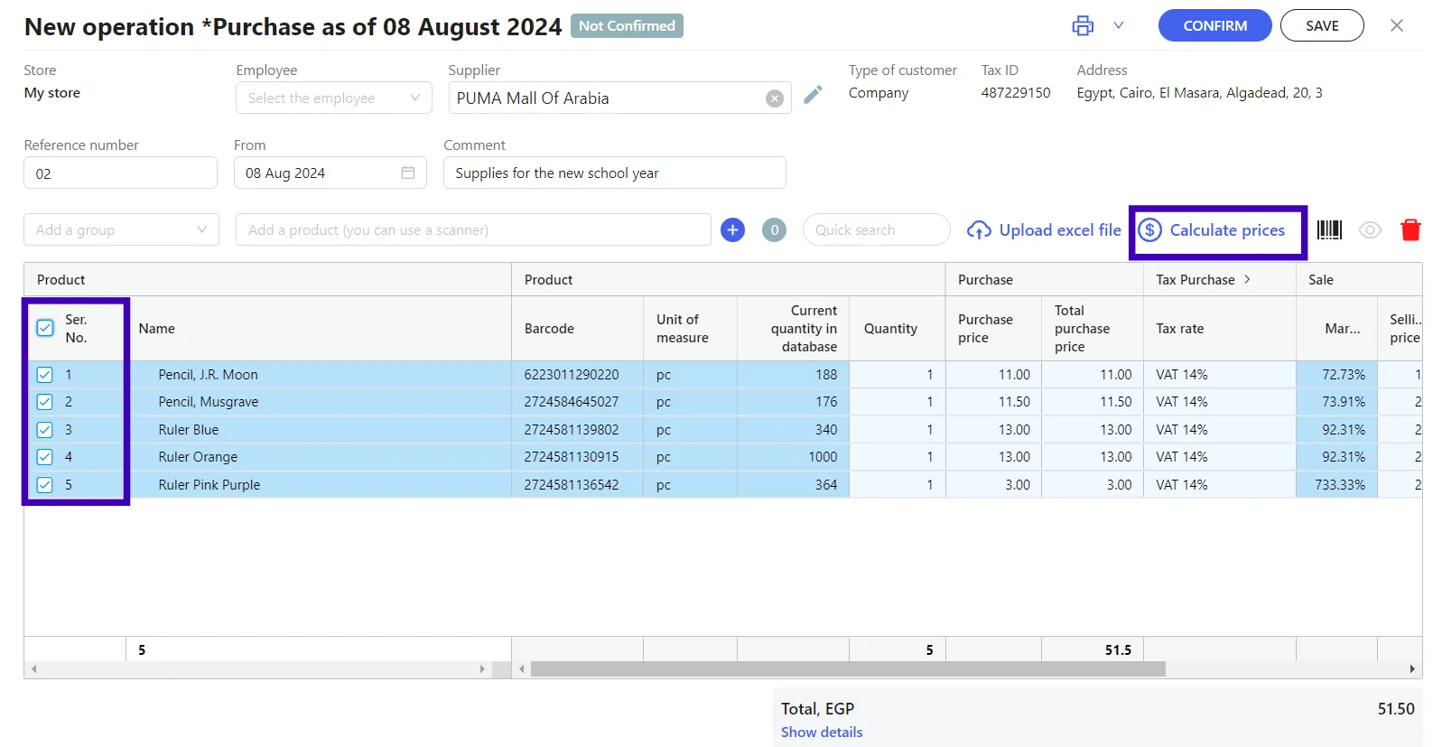This screenshot has height=747, width=1433.
Task: Click the Not Confirmed status badge
Action: 627,25
